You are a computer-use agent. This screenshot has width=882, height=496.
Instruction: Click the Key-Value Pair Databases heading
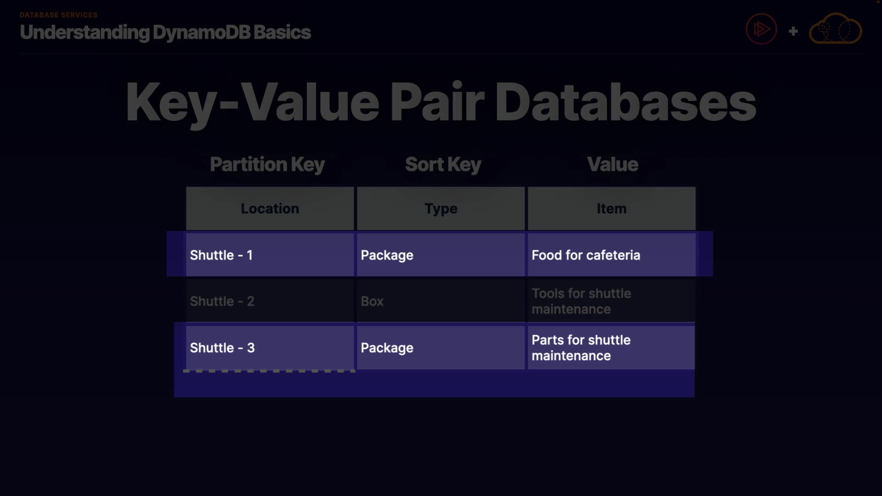pos(441,102)
